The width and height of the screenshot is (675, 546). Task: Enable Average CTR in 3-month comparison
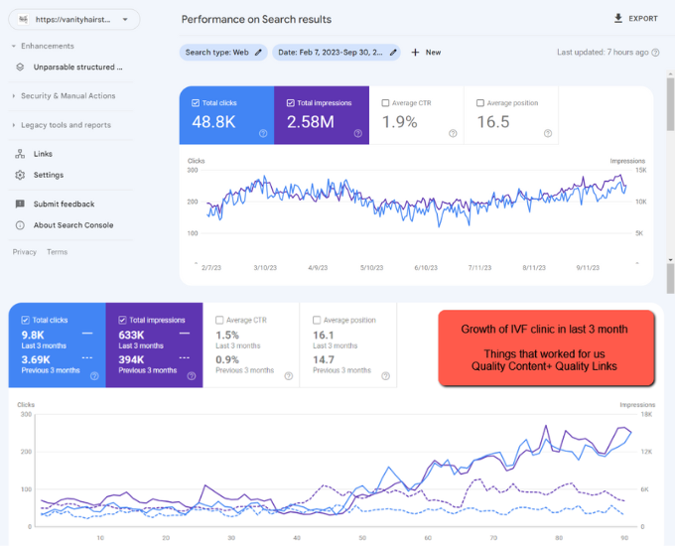[219, 320]
